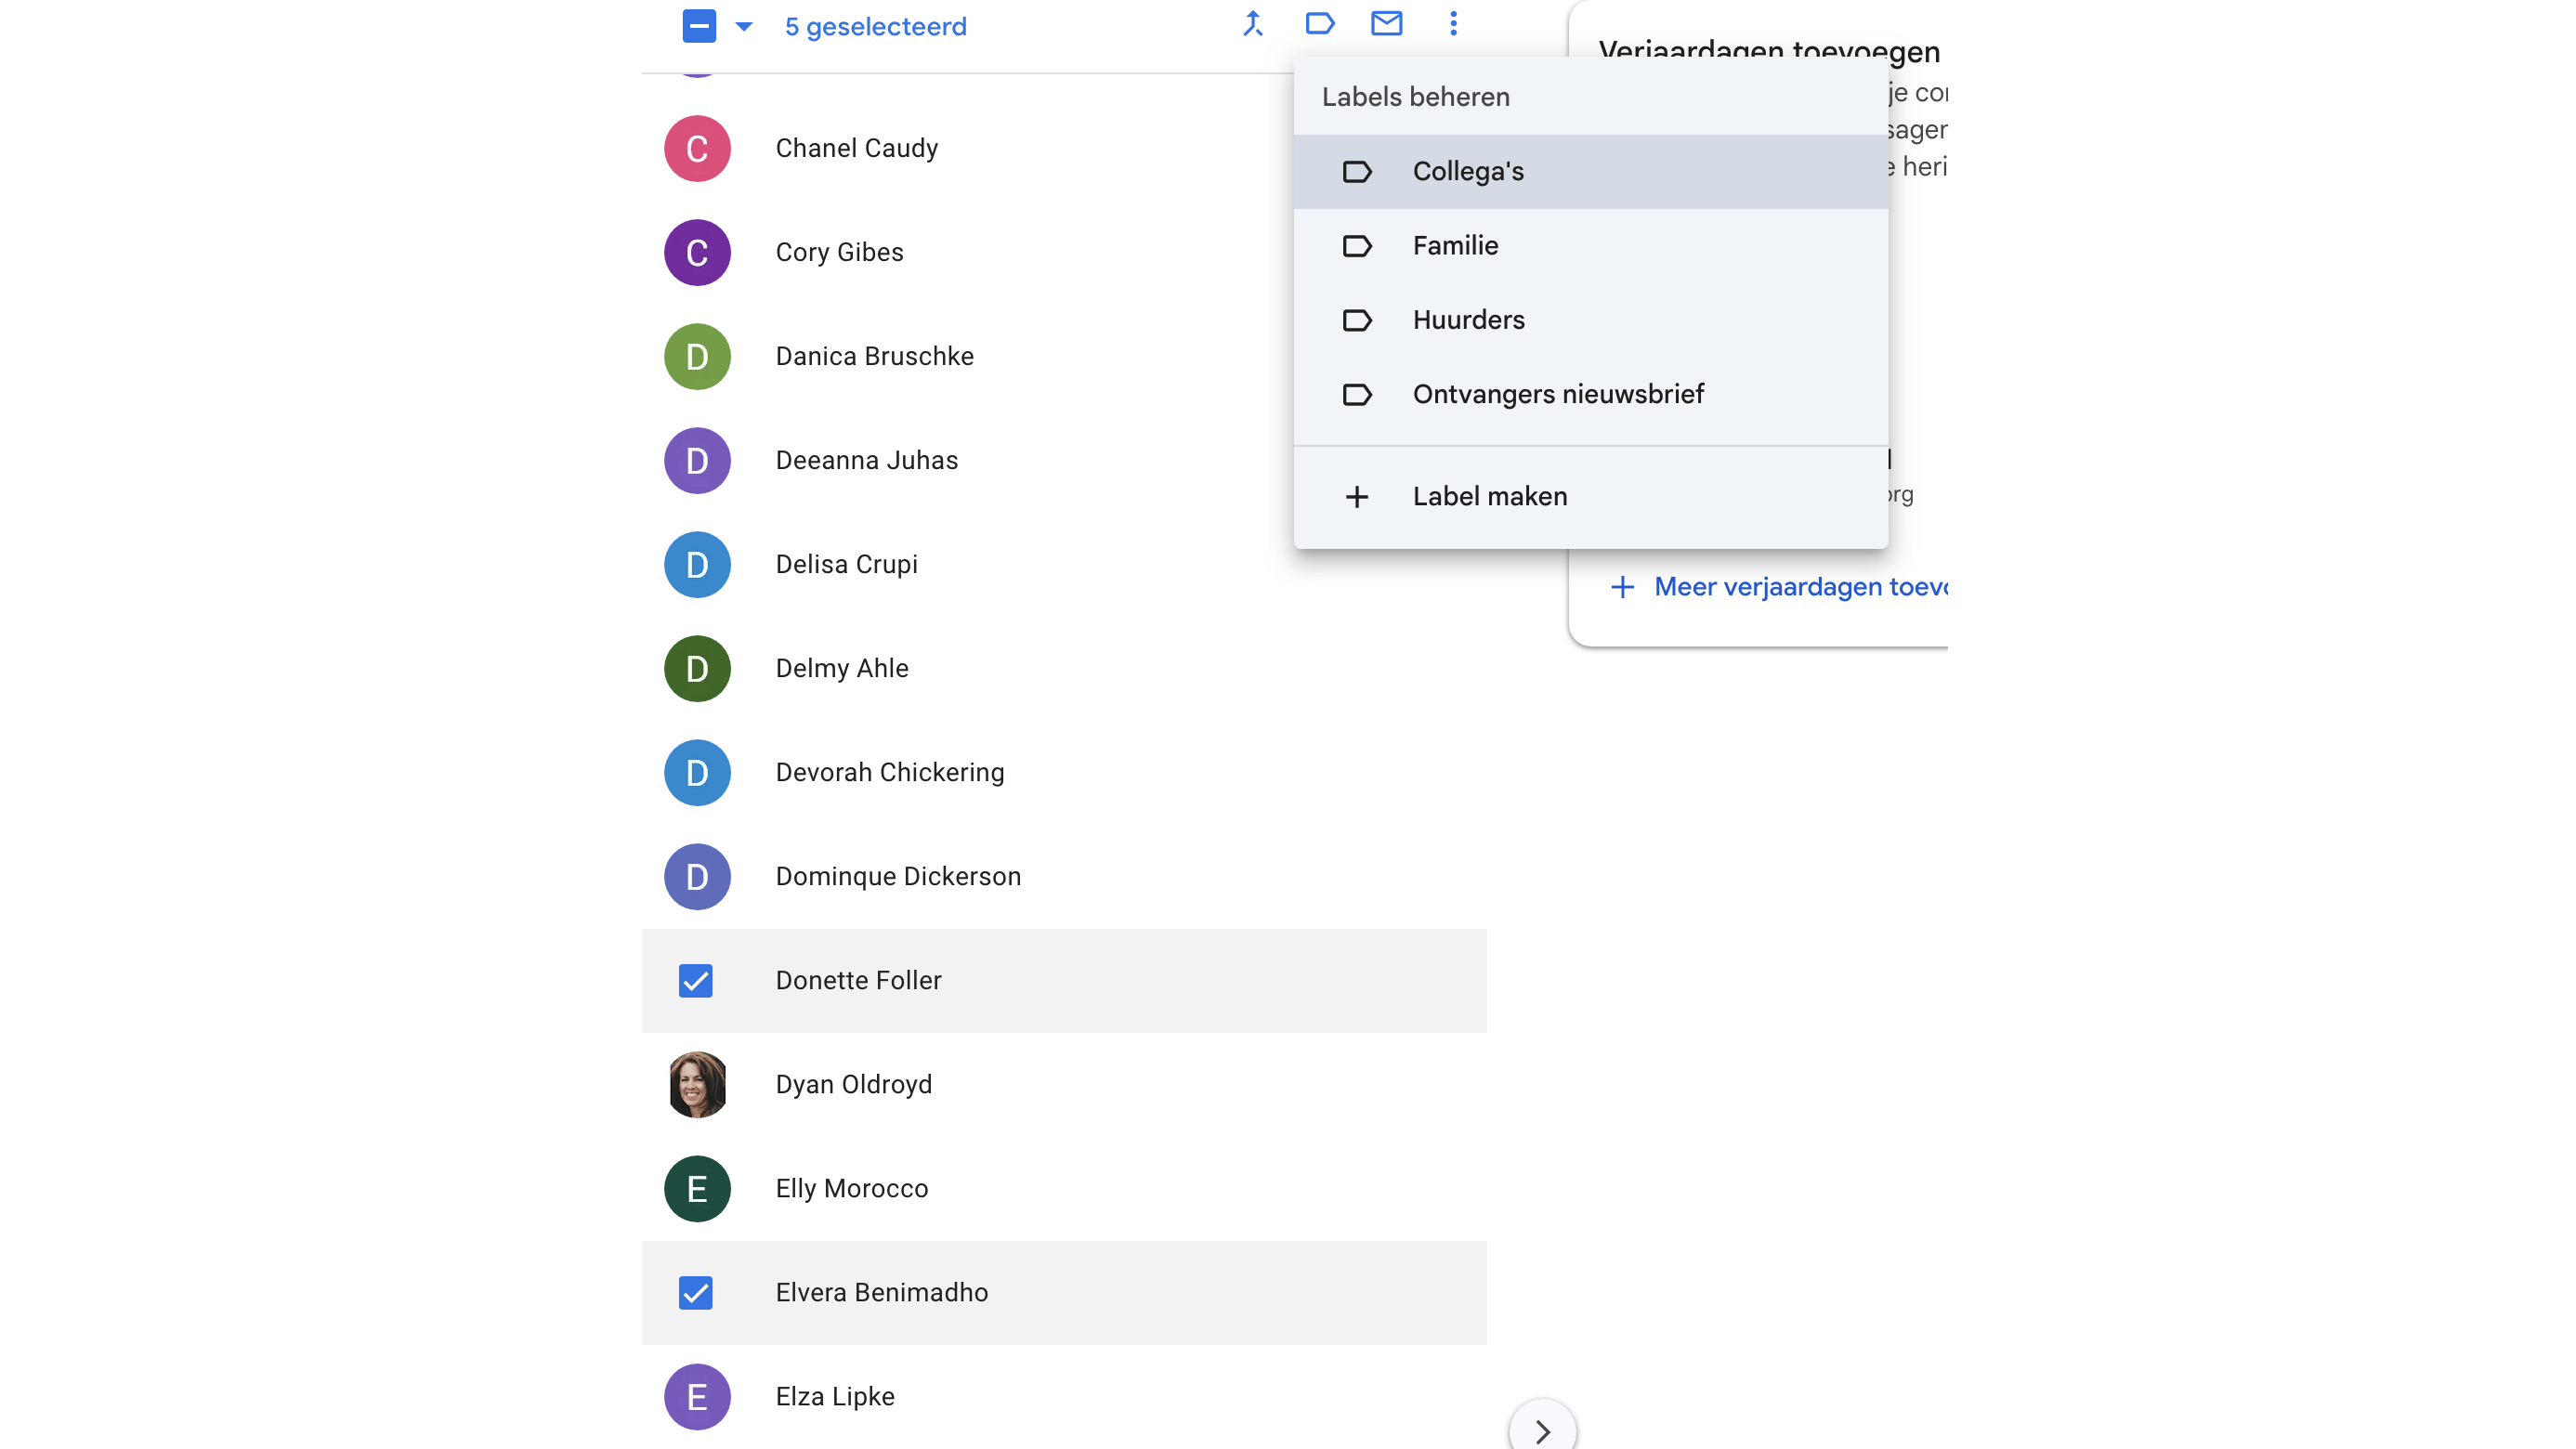Open the selection options dropdown arrow

pos(743,27)
